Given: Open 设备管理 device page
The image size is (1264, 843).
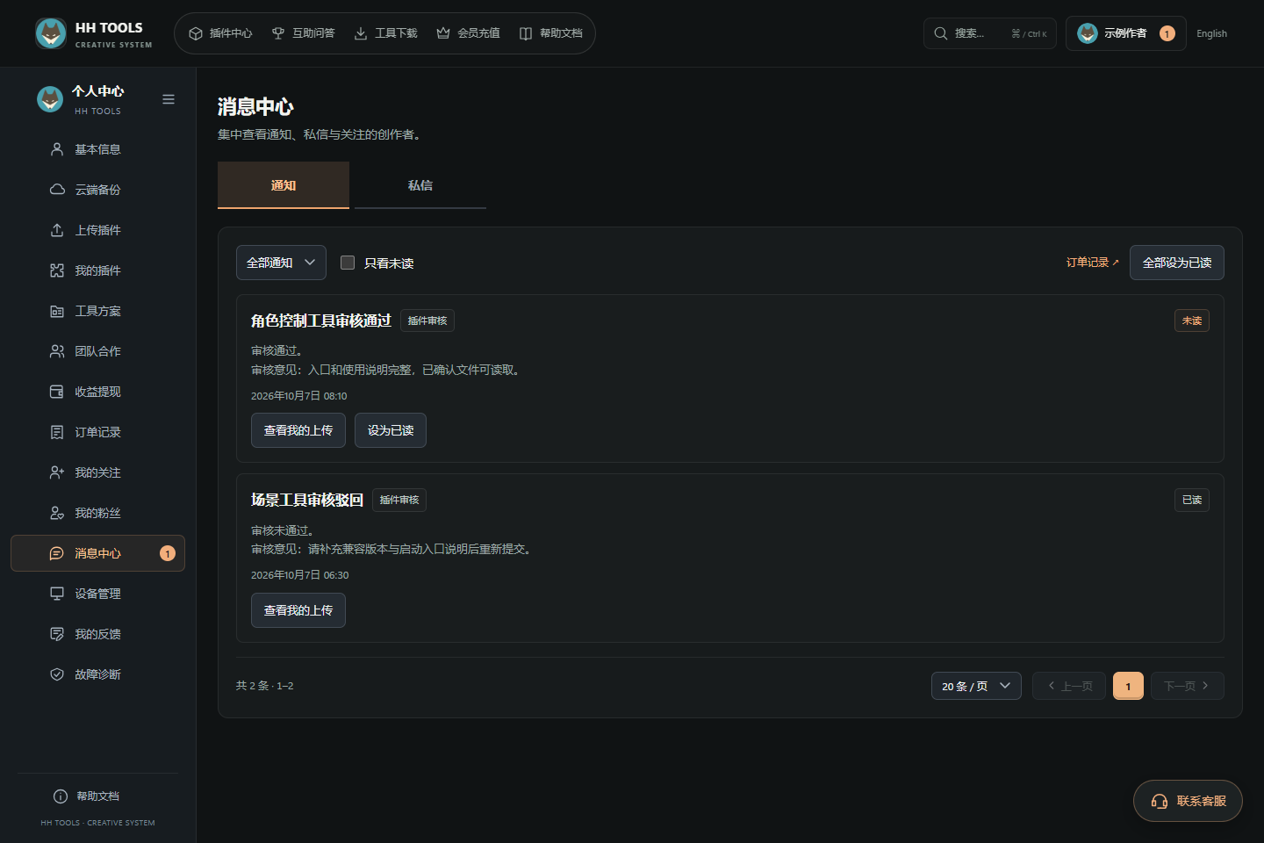Looking at the screenshot, I should coord(97,594).
